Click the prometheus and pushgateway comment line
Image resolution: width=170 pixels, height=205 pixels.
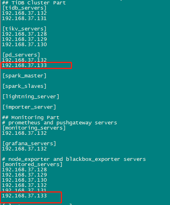tap(60, 123)
